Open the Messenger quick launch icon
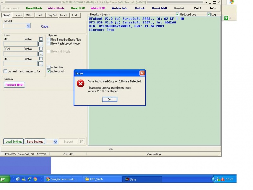This screenshot has height=190, width=253. point(23,179)
